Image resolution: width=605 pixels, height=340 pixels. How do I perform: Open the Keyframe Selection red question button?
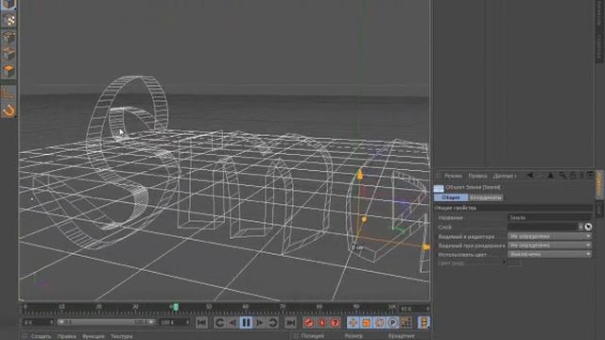click(335, 322)
